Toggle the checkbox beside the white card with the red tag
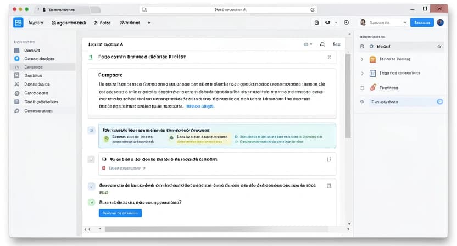Image resolution: width=457 pixels, height=246 pixels. [x=91, y=159]
